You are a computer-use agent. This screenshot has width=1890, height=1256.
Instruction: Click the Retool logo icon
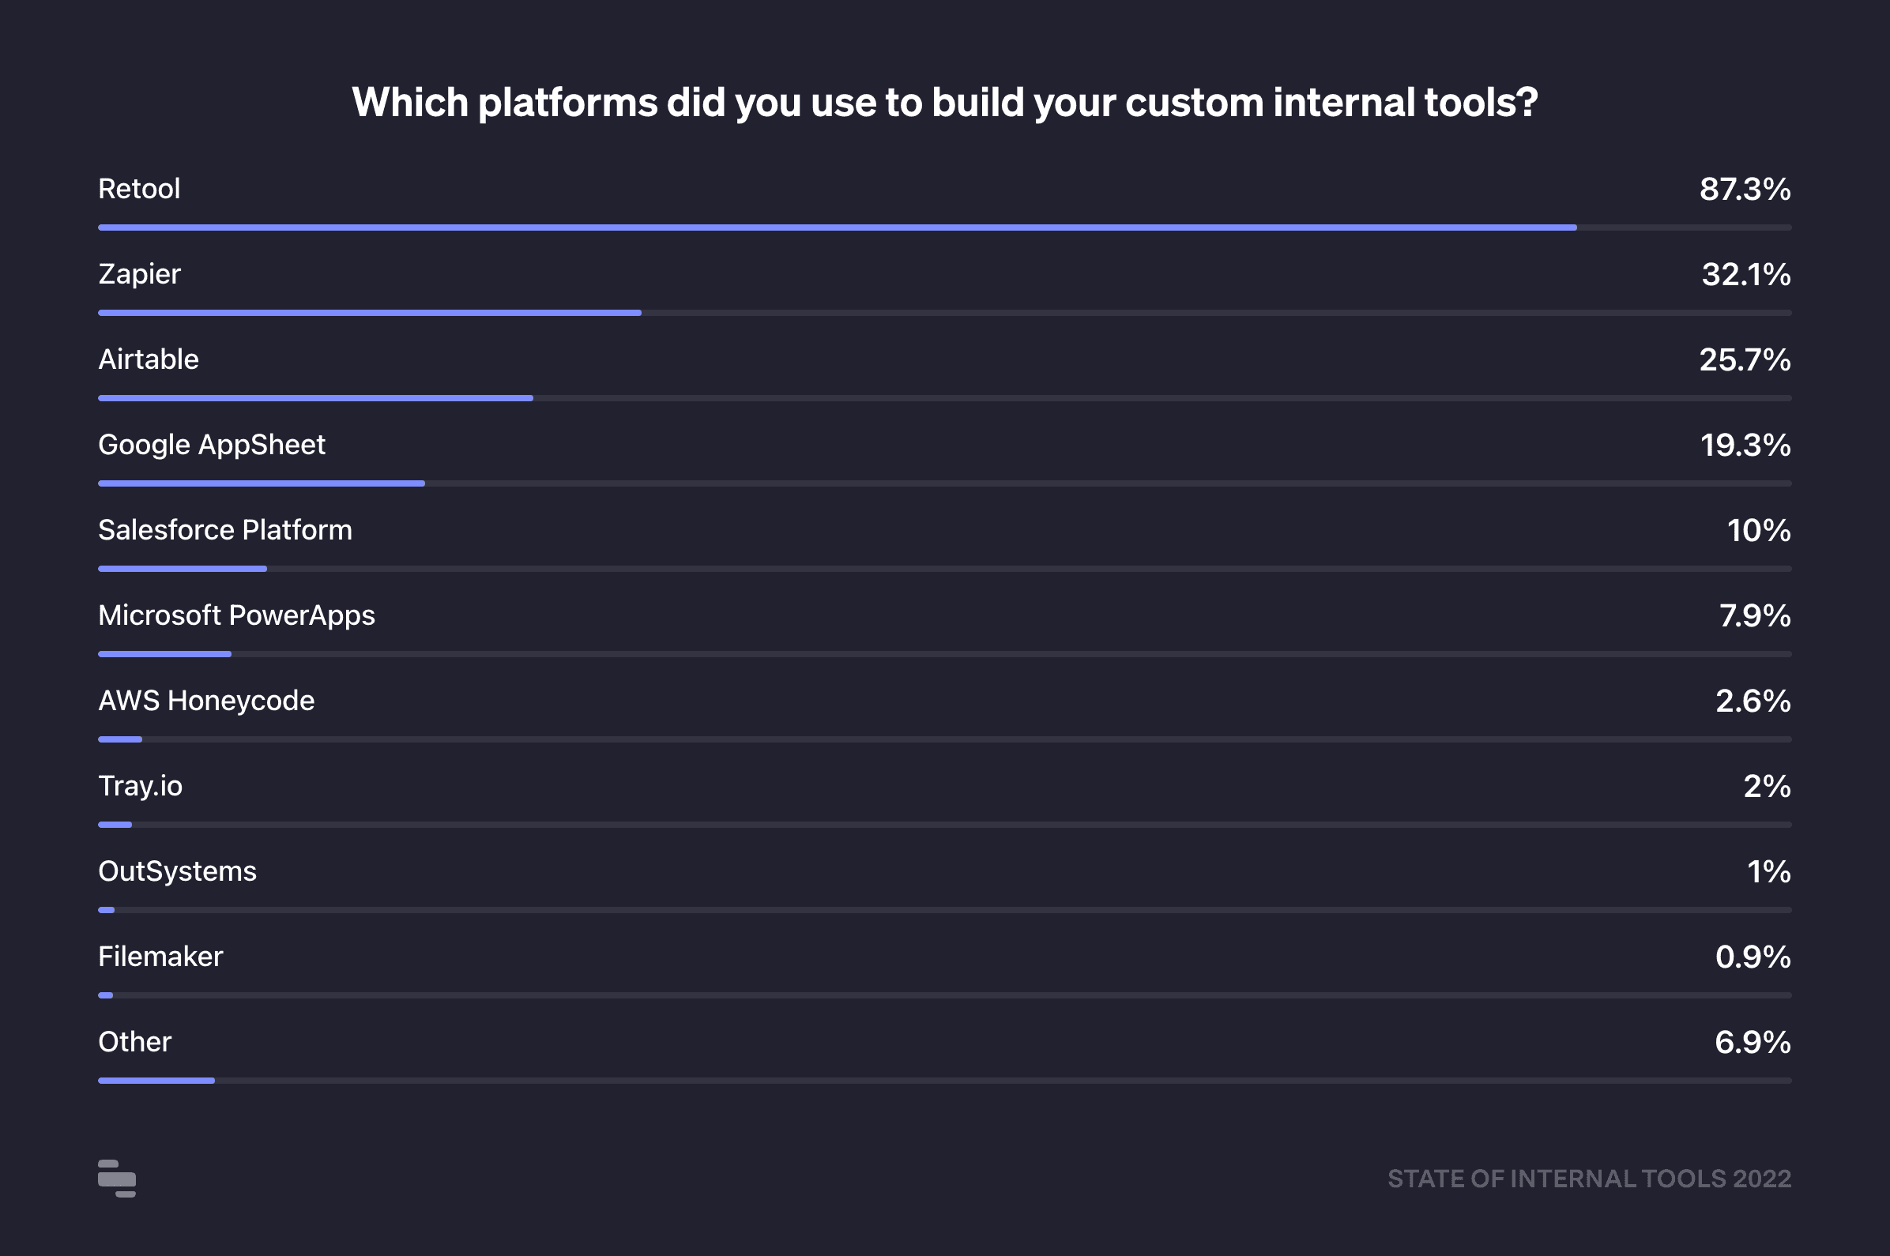117,1179
